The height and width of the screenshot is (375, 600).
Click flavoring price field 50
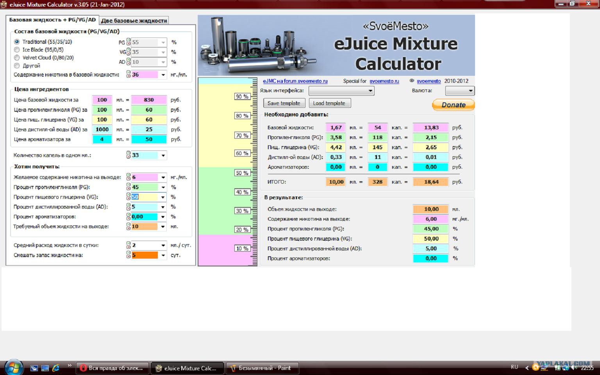(149, 139)
